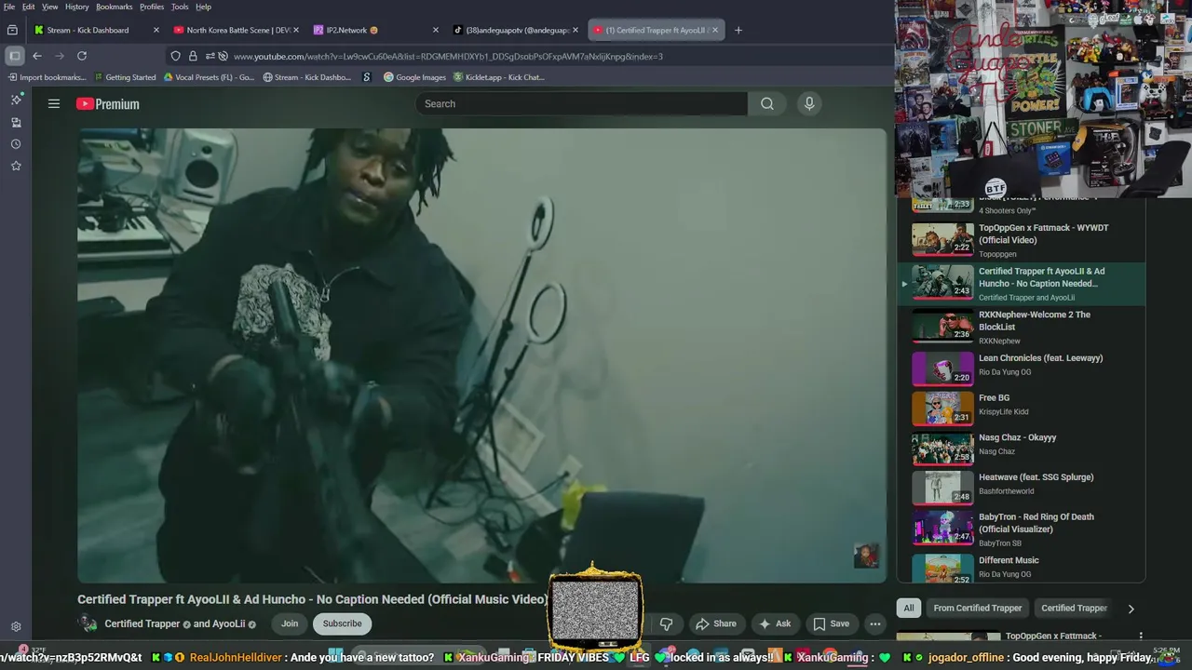This screenshot has height=670, width=1192.
Task: Click into the YouTube search field
Action: 582,103
